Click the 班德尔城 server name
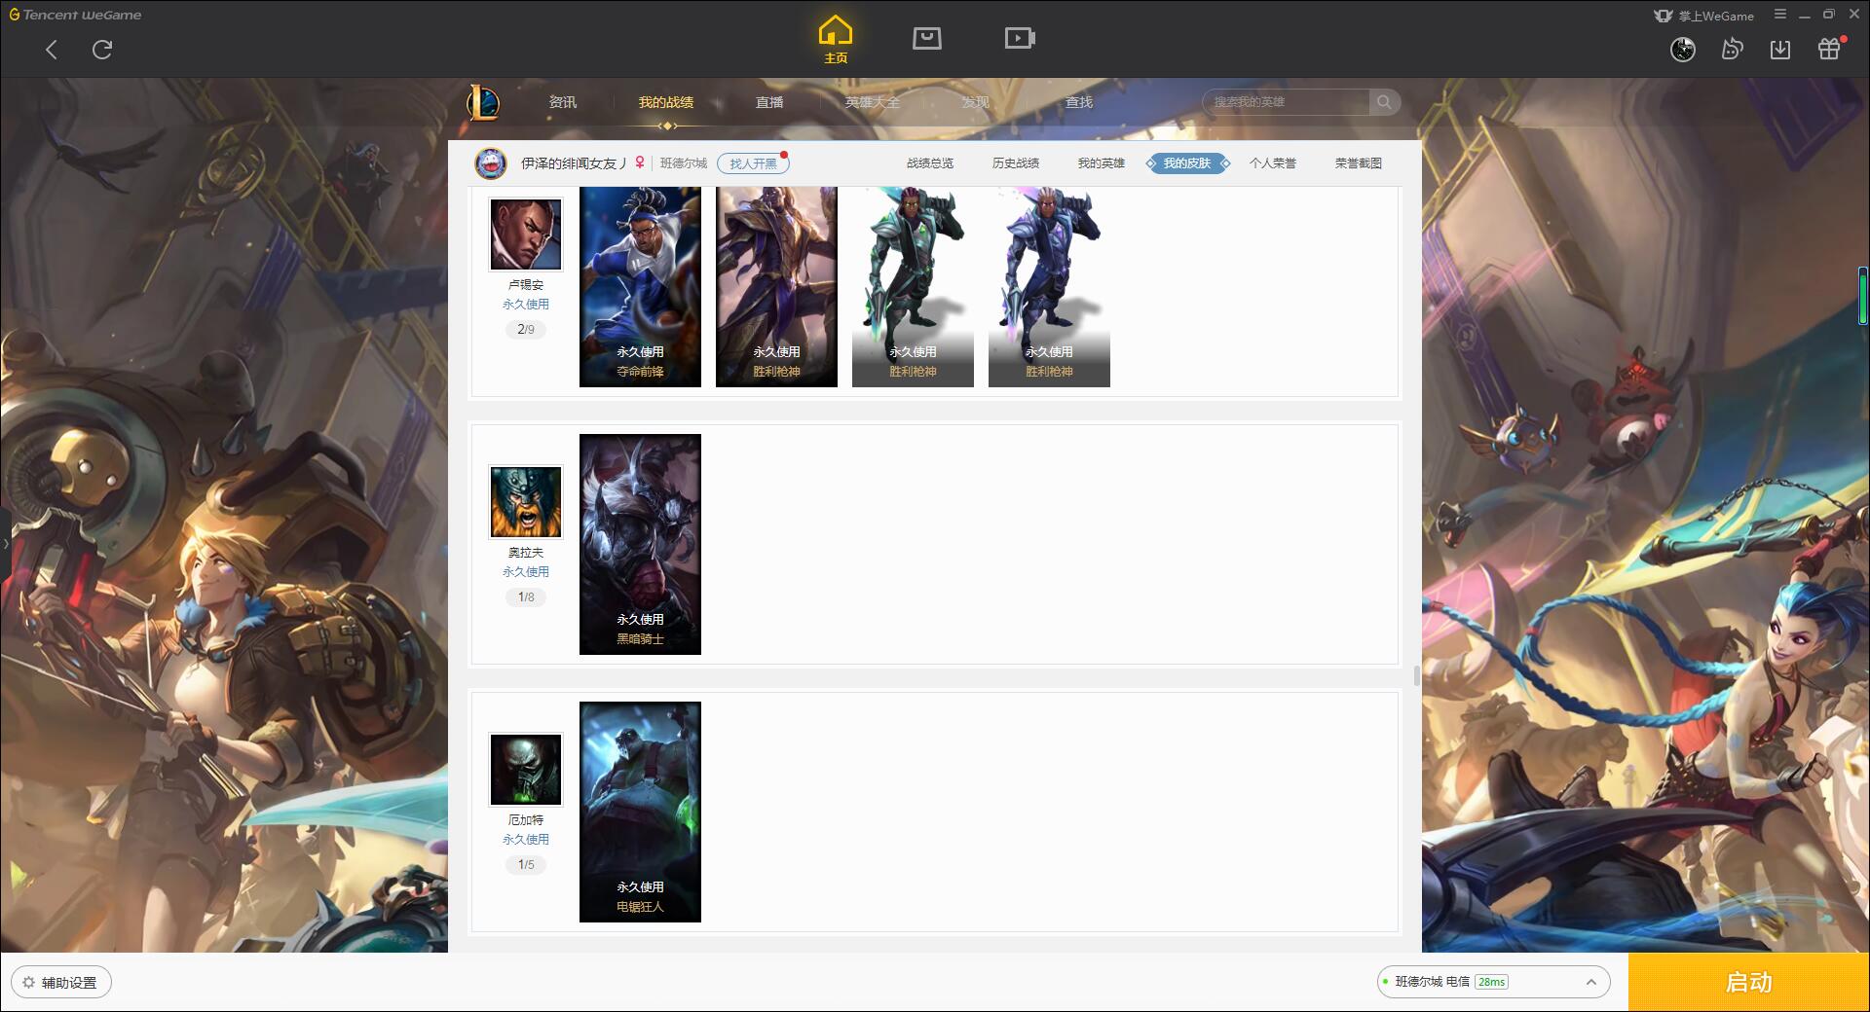1870x1012 pixels. point(684,163)
